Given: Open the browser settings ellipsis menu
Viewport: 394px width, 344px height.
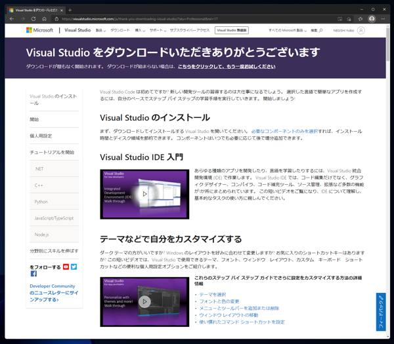Looking at the screenshot, I should click(383, 19).
